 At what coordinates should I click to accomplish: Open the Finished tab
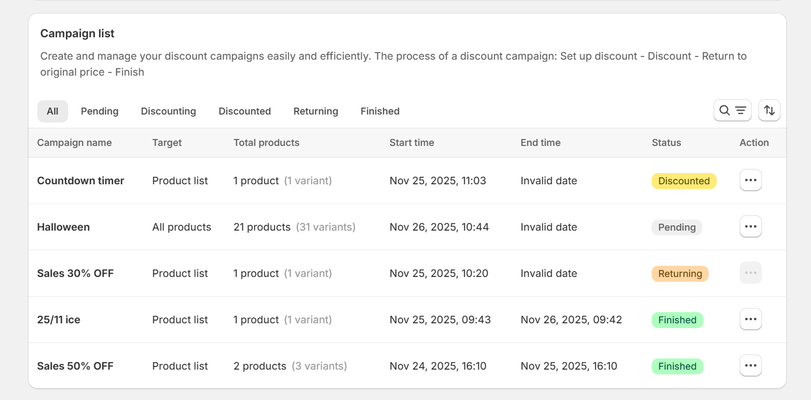(380, 111)
